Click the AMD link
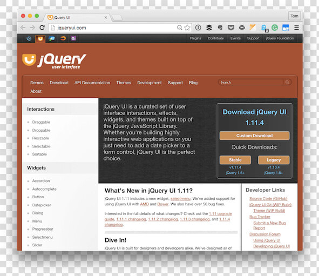 (145, 204)
